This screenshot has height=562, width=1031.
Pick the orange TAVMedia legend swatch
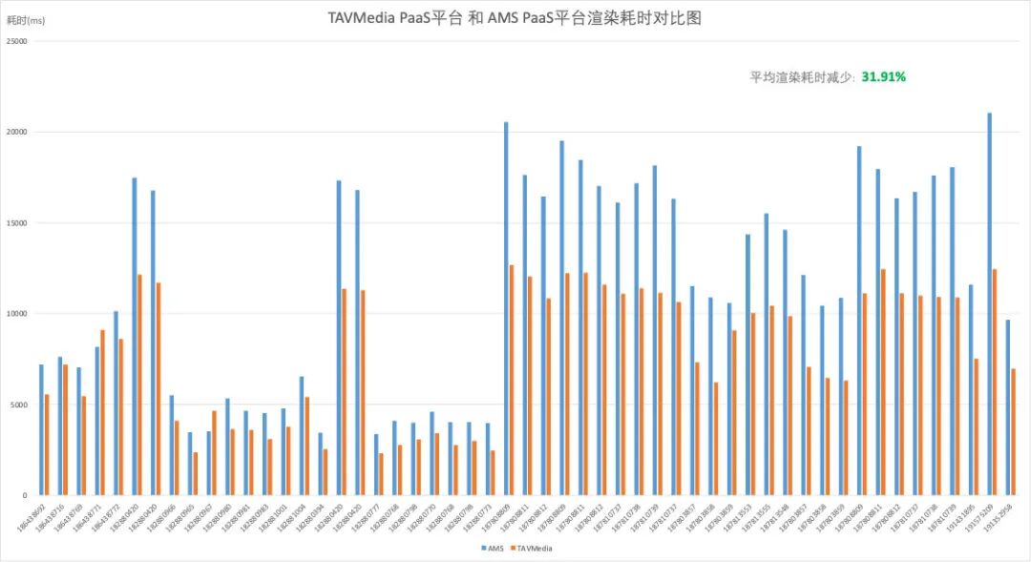[x=513, y=549]
